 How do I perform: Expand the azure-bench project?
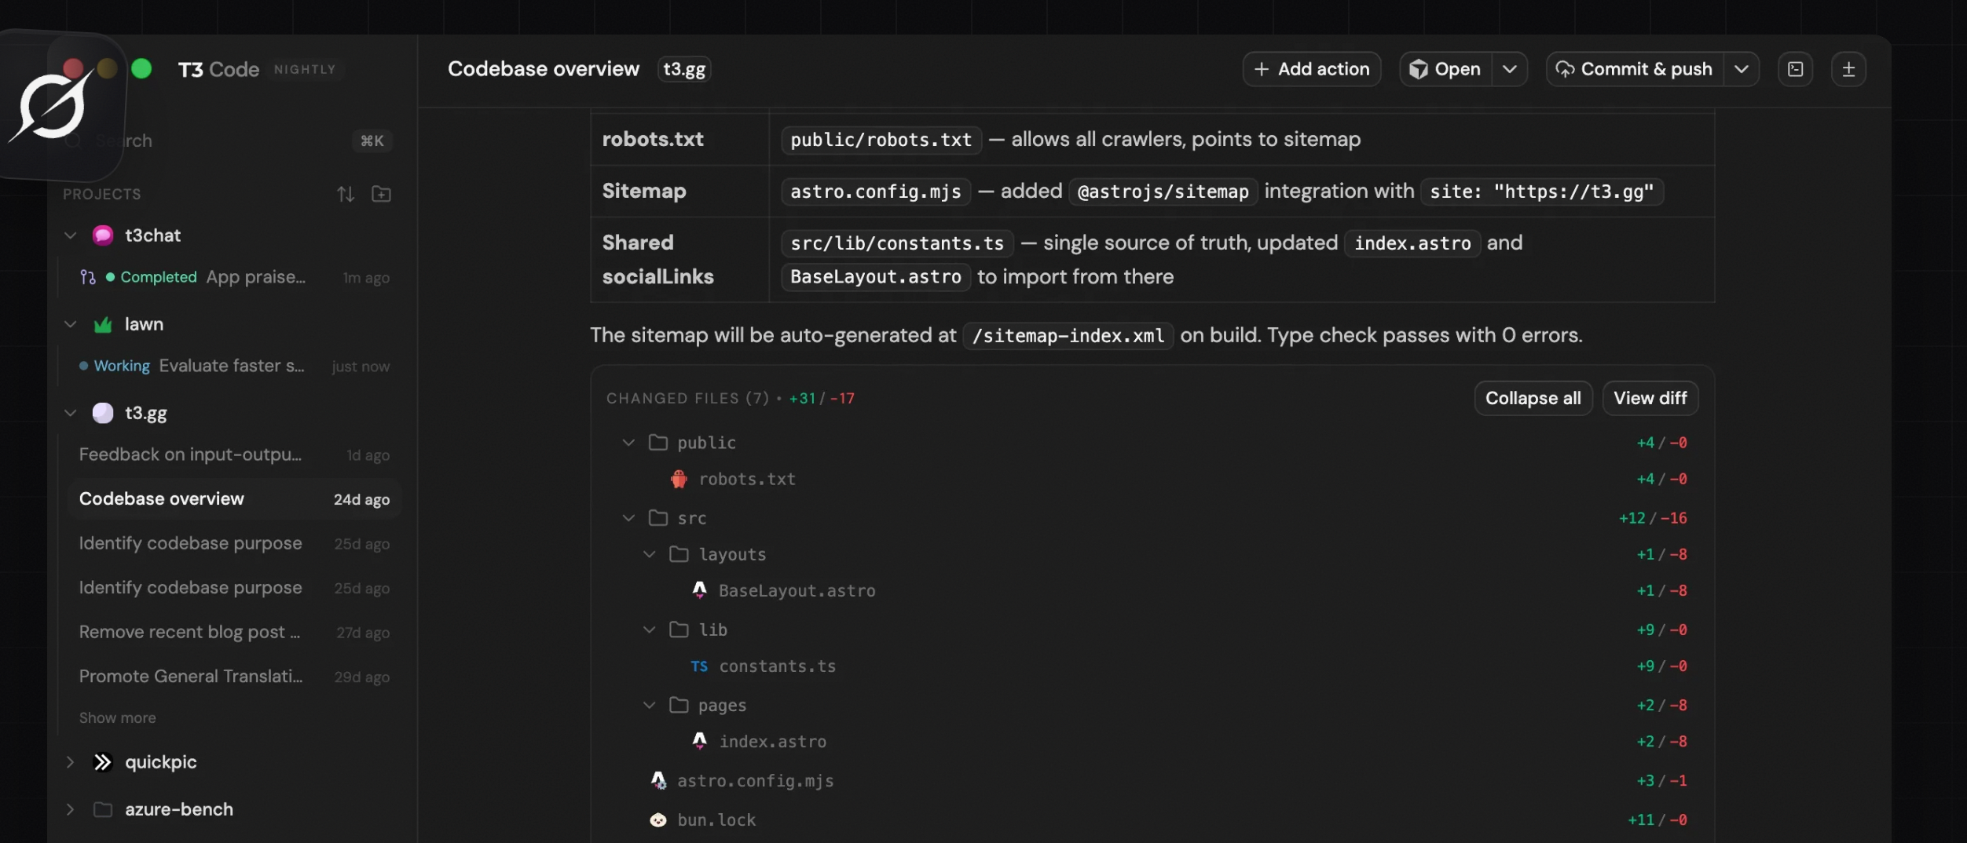click(x=71, y=809)
